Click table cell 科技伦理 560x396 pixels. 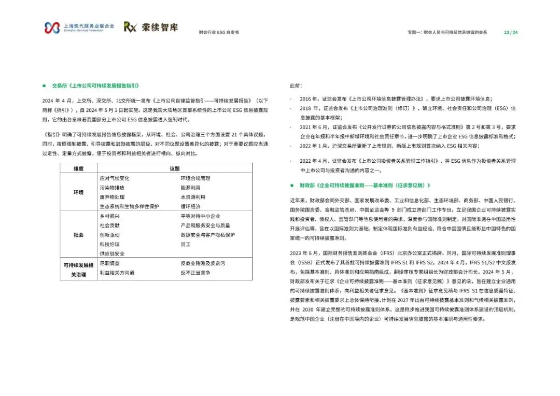click(x=109, y=244)
